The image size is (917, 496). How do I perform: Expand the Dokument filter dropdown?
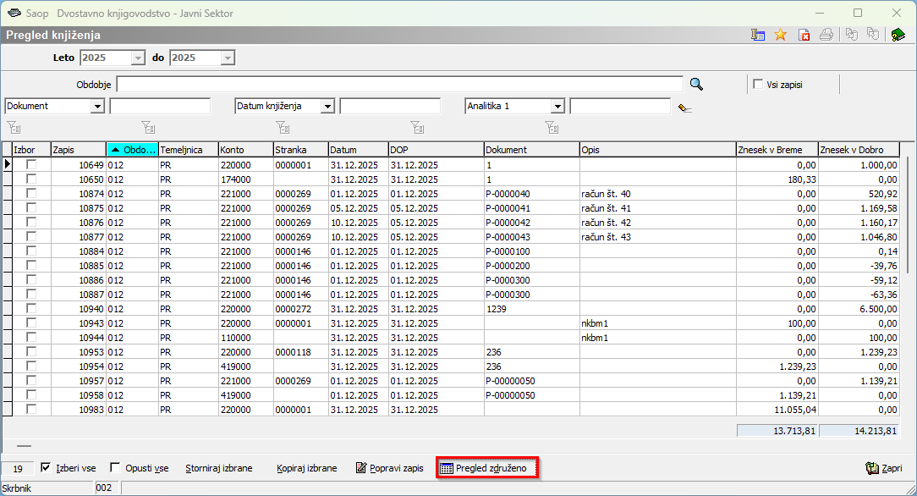pos(97,107)
